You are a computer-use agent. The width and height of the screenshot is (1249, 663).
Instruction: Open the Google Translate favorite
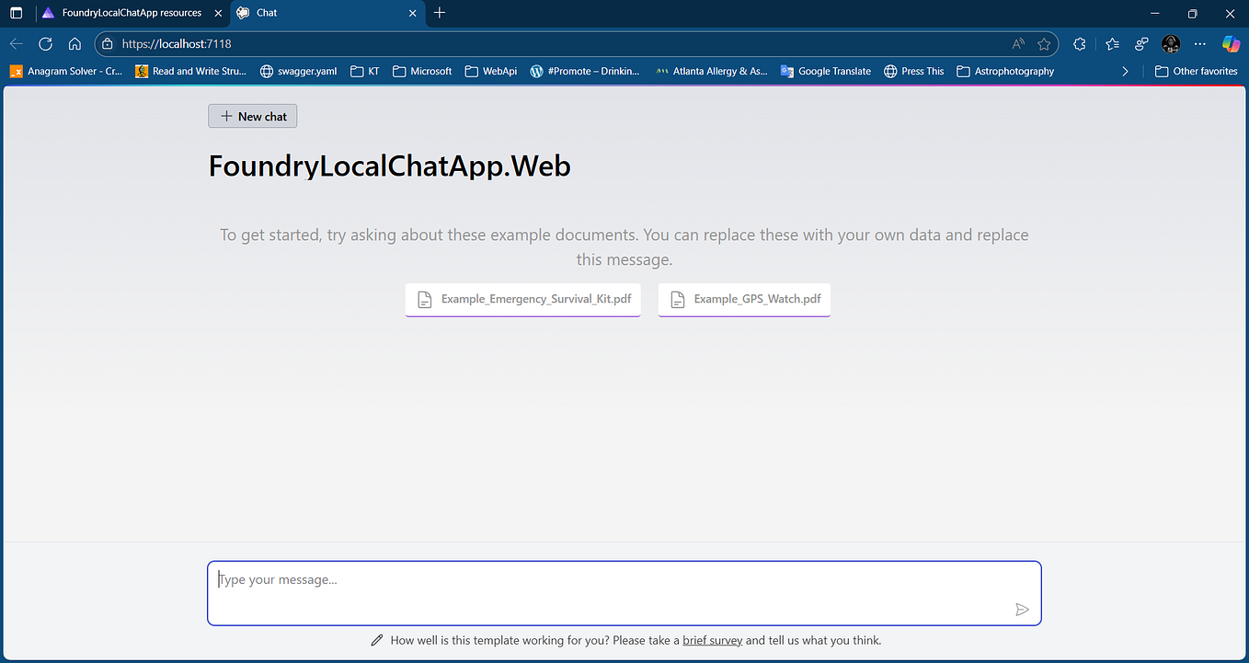(825, 71)
